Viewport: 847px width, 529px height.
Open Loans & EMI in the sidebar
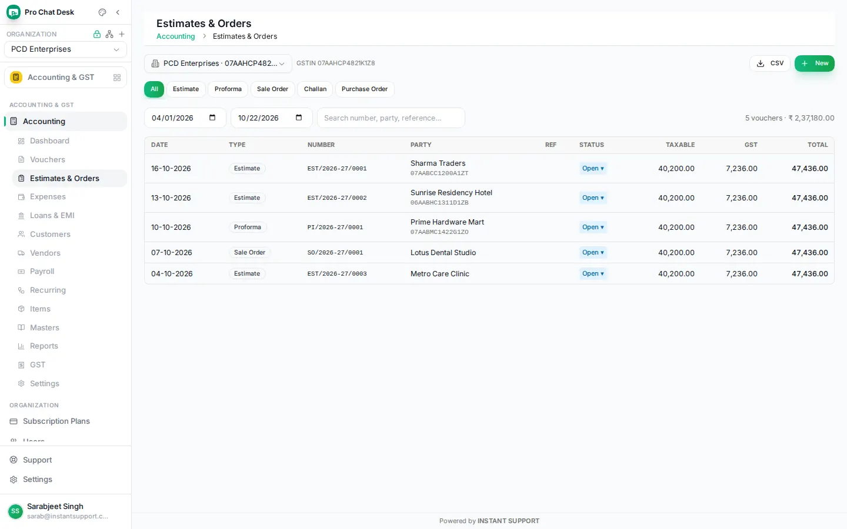point(69,216)
